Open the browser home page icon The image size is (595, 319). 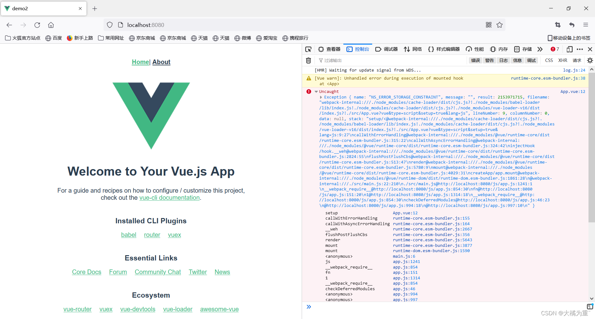pyautogui.click(x=51, y=25)
